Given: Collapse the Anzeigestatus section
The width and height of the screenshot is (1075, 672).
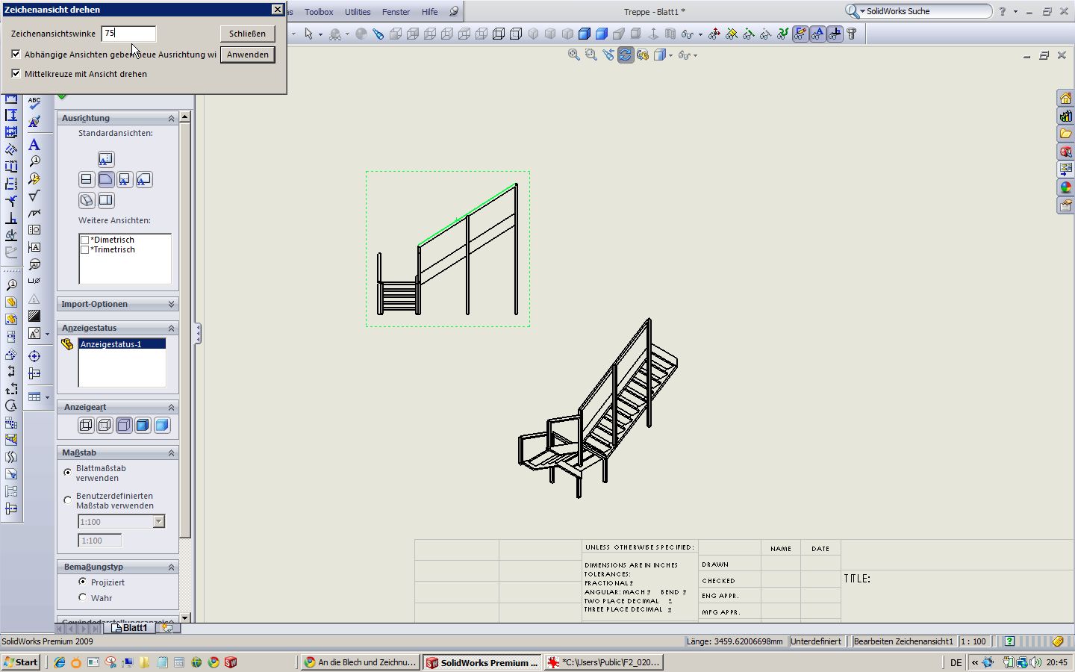Looking at the screenshot, I should (x=171, y=328).
